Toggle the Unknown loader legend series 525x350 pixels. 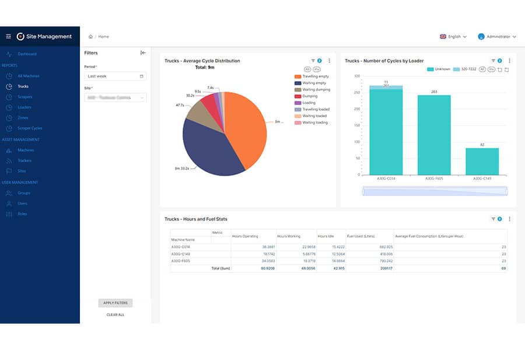439,69
